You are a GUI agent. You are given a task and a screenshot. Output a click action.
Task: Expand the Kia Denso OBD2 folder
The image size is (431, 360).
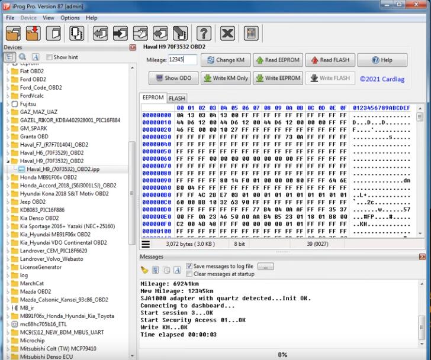pyautogui.click(x=8, y=218)
